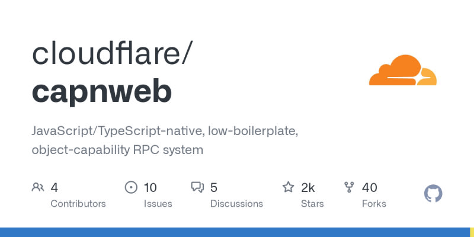Open the capnweb repository title
The height and width of the screenshot is (237, 474).
pyautogui.click(x=102, y=92)
